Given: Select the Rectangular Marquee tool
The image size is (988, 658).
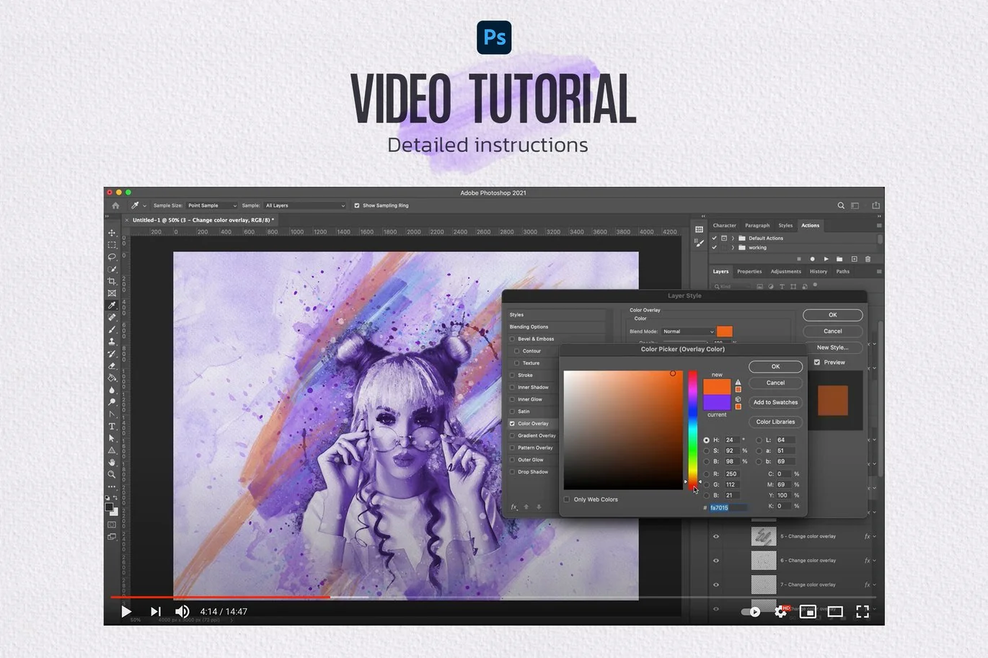Looking at the screenshot, I should (x=112, y=245).
